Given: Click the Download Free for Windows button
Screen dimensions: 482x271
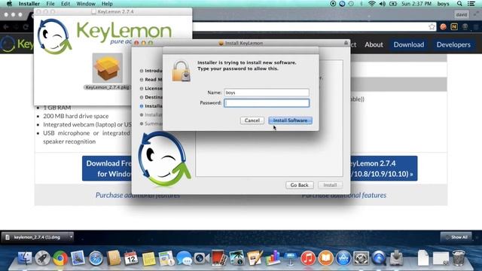Looking at the screenshot, I should pyautogui.click(x=107, y=169).
